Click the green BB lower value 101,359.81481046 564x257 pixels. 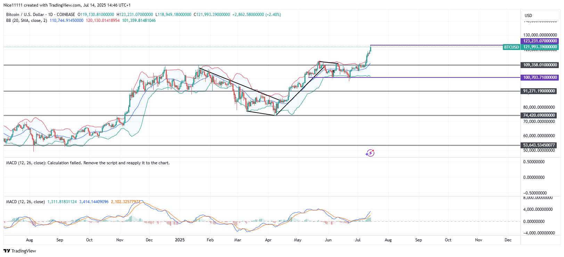[139, 20]
